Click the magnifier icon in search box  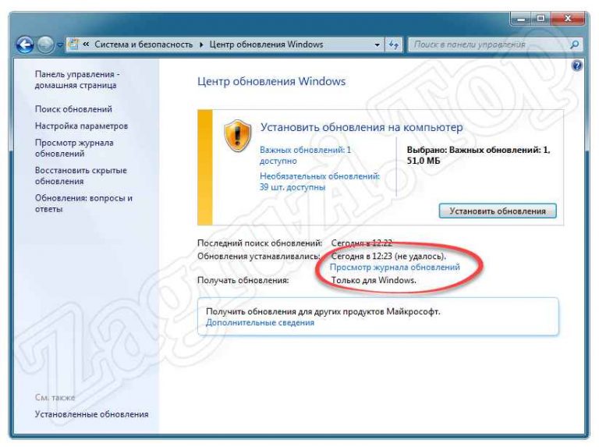pyautogui.click(x=576, y=44)
